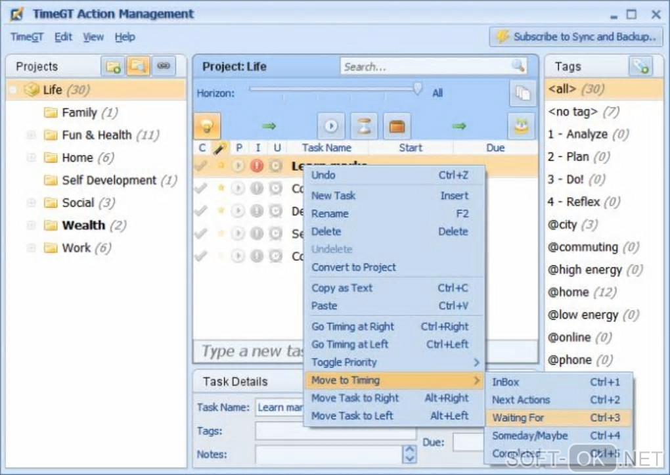Open the View menu

point(93,37)
